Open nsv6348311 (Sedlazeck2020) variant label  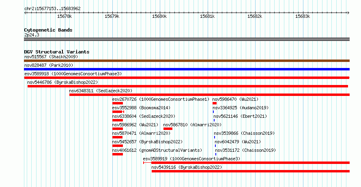click(101, 91)
